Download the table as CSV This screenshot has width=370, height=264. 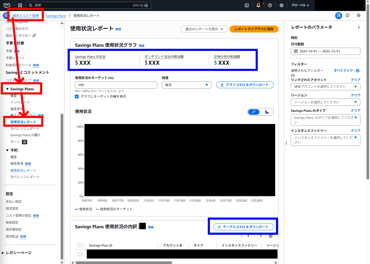pyautogui.click(x=243, y=227)
